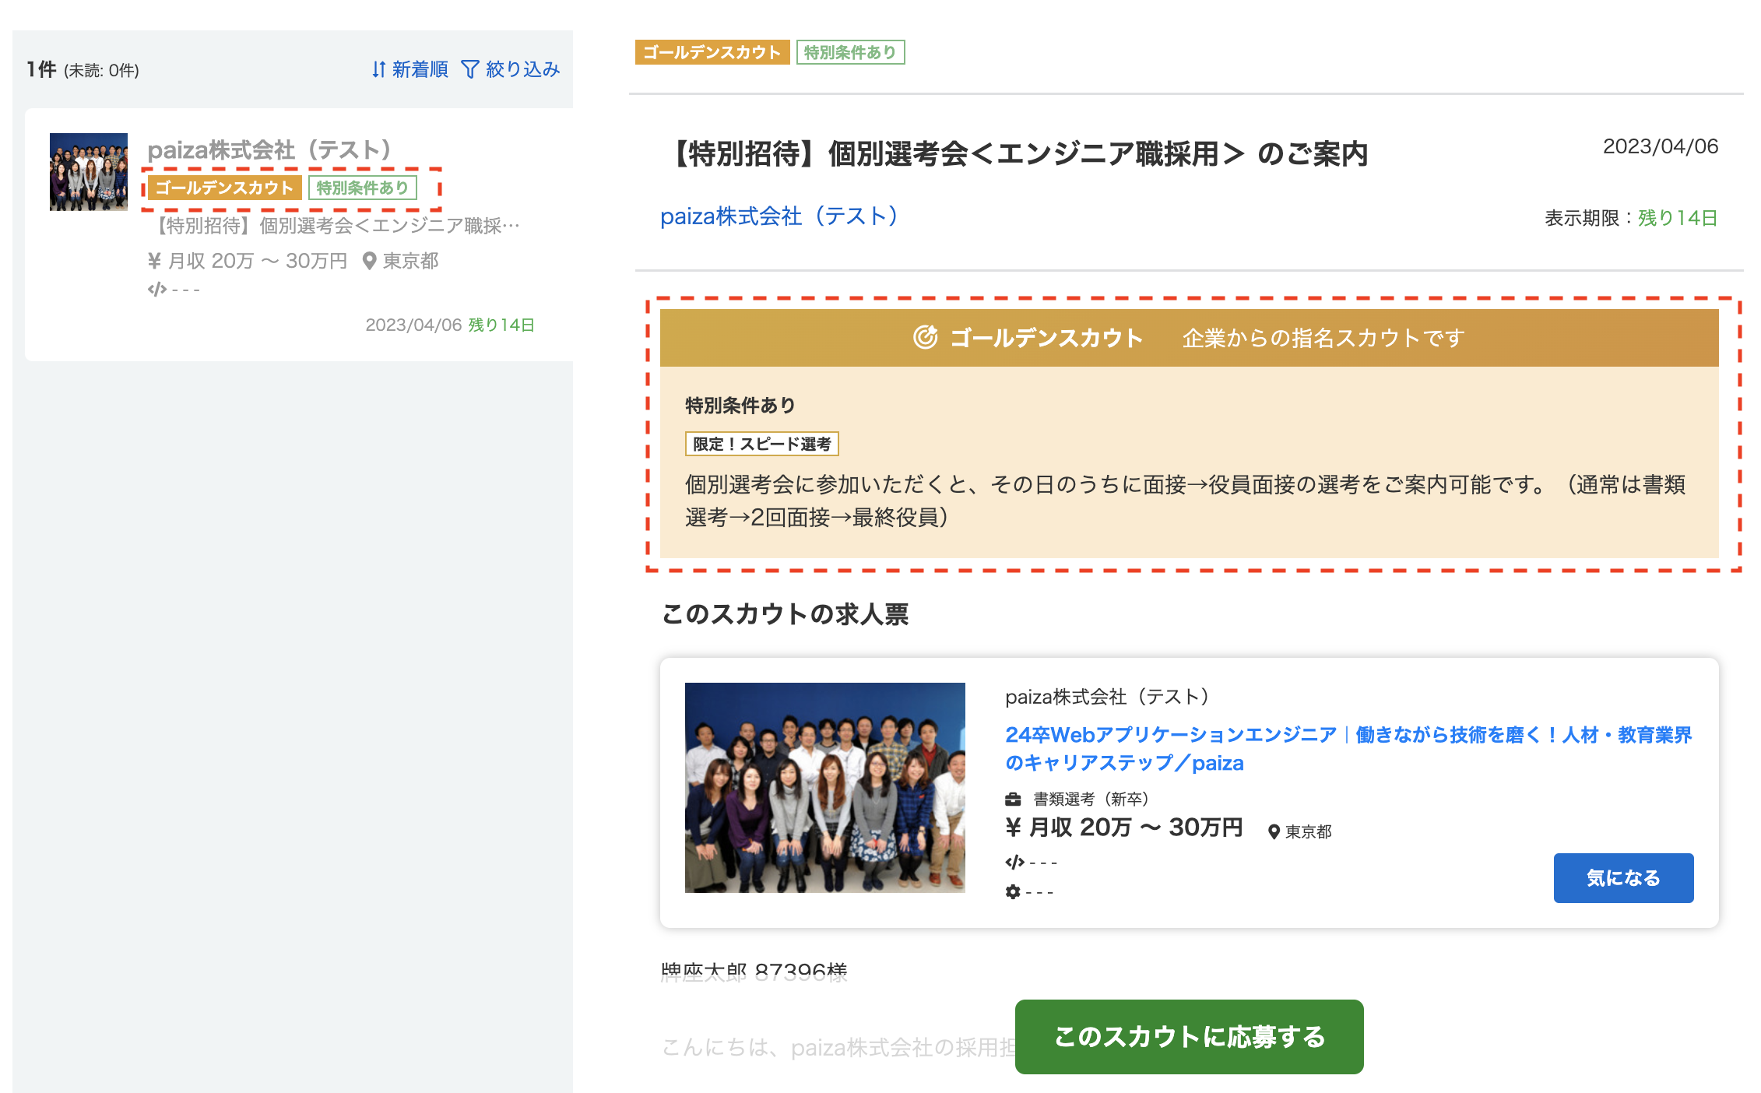
Task: Select the paiza株式会社 scout message in list
Action: coord(299,234)
